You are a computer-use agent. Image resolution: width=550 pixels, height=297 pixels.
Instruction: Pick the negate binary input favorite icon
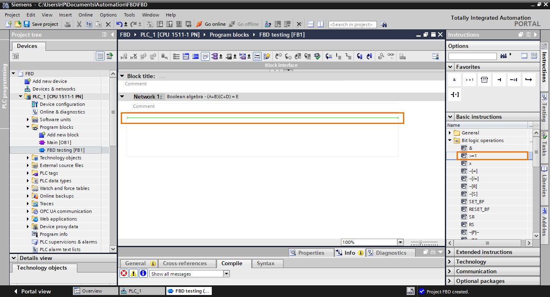coord(514,79)
